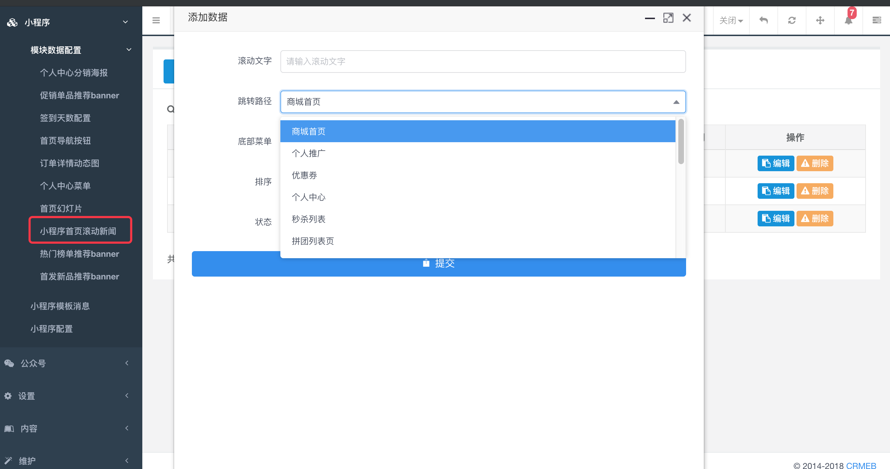Click the right panel list icon
The width and height of the screenshot is (890, 469).
877,20
